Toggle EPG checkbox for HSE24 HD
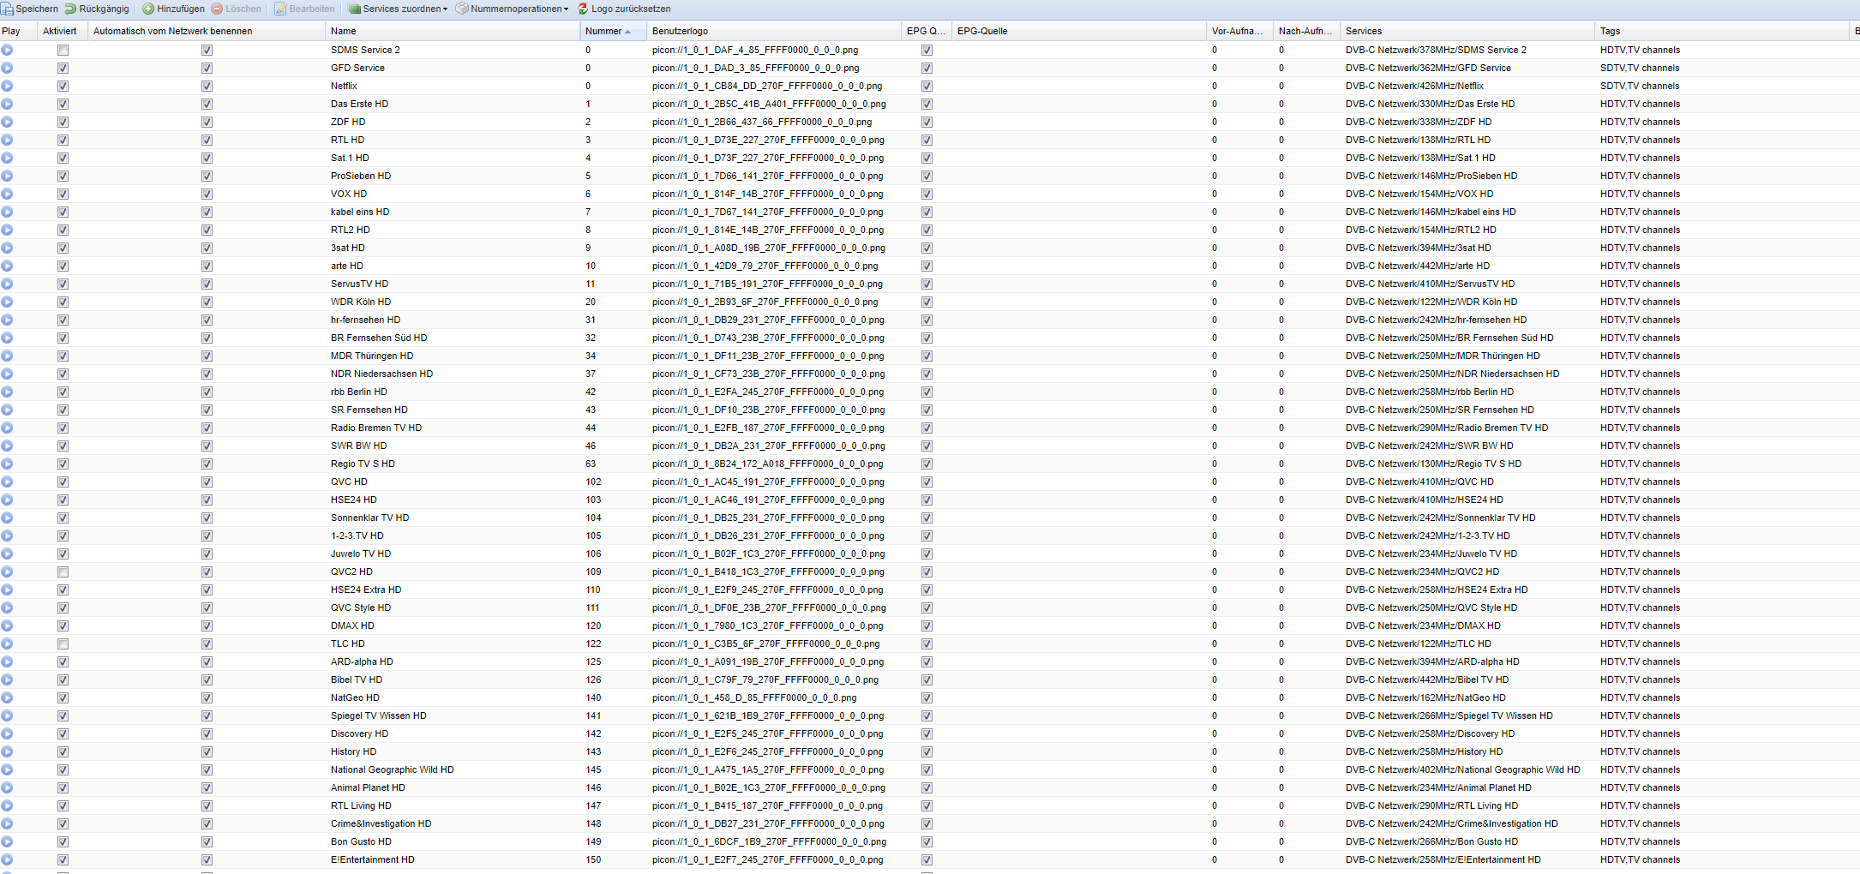Image resolution: width=1860 pixels, height=874 pixels. pyautogui.click(x=927, y=500)
